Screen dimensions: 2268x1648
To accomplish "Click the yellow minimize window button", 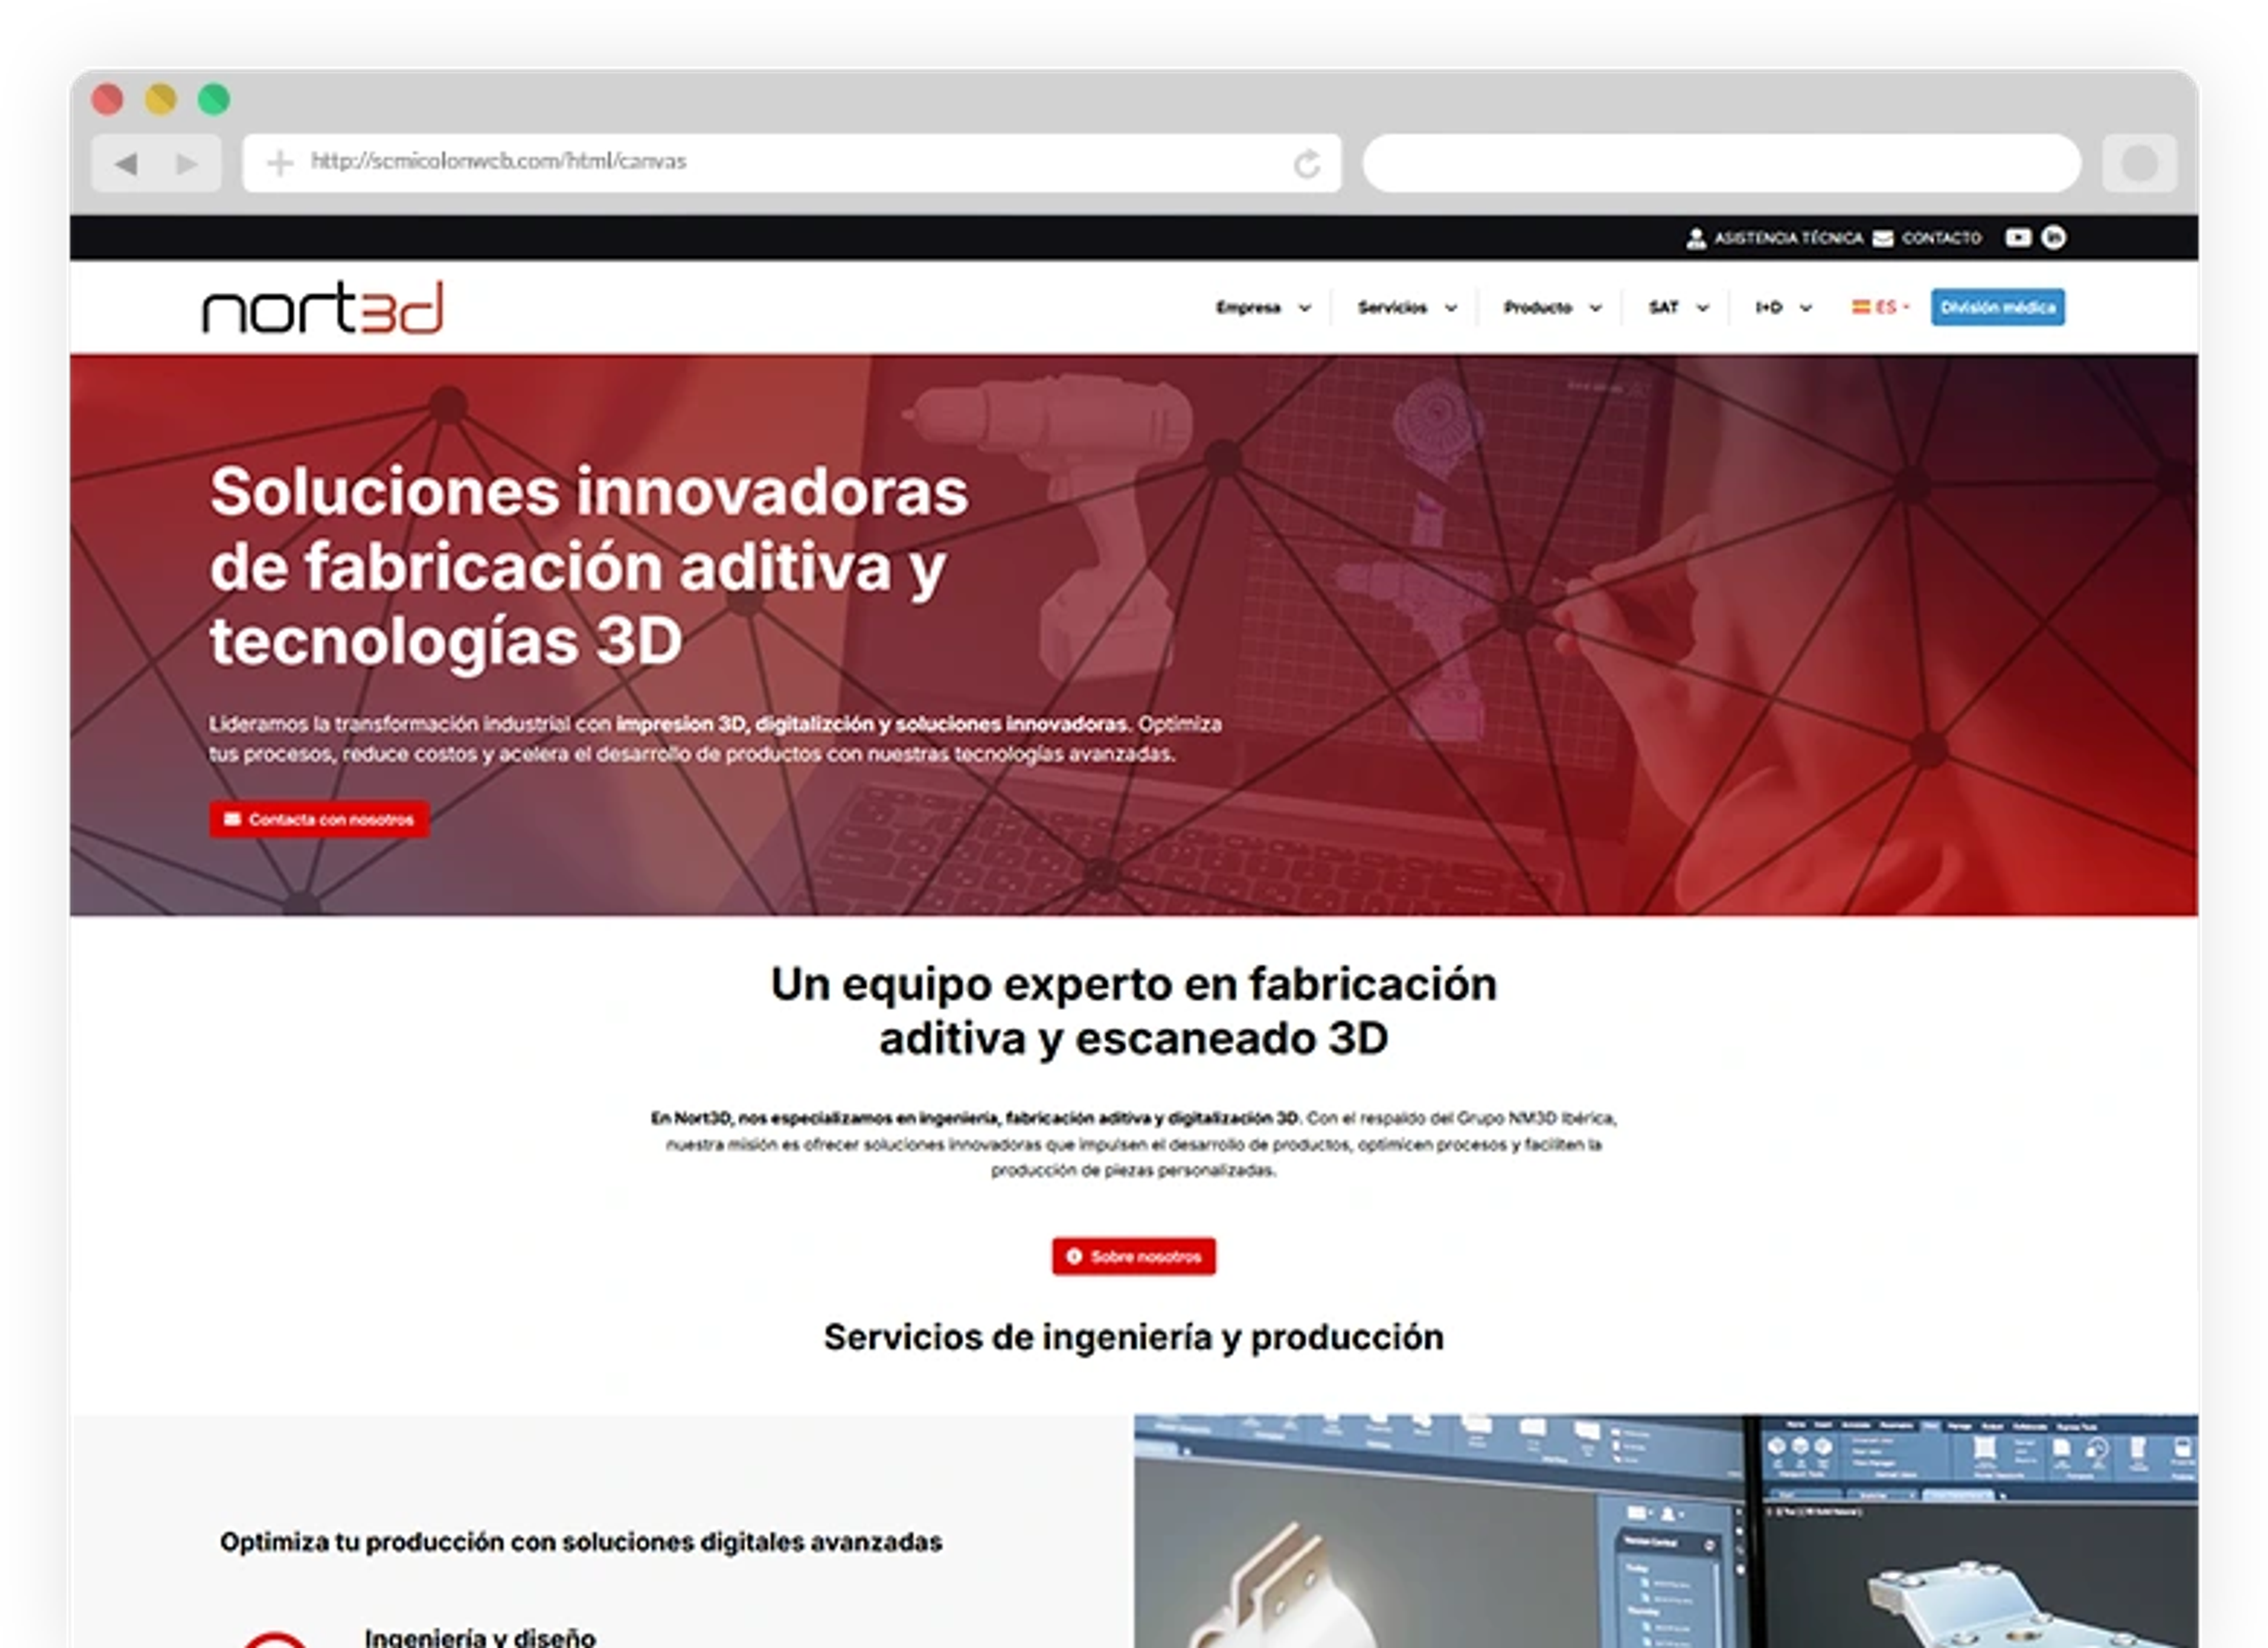I will click(x=161, y=99).
